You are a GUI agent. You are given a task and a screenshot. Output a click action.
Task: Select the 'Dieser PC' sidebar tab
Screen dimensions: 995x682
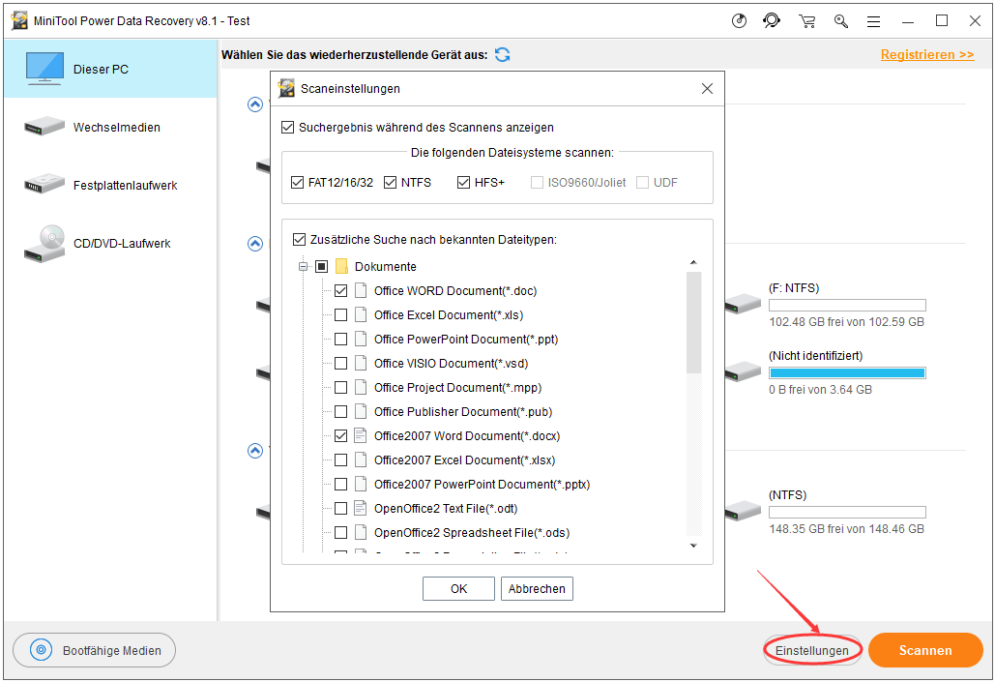tap(110, 69)
